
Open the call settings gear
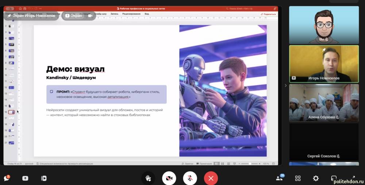click(x=316, y=178)
